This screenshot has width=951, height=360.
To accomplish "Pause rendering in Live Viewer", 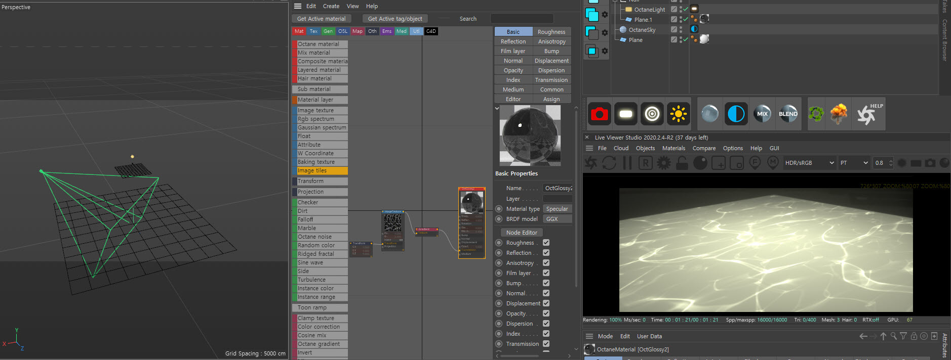I will pos(627,163).
